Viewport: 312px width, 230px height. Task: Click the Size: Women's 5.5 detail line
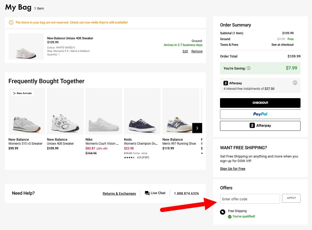coord(68,51)
